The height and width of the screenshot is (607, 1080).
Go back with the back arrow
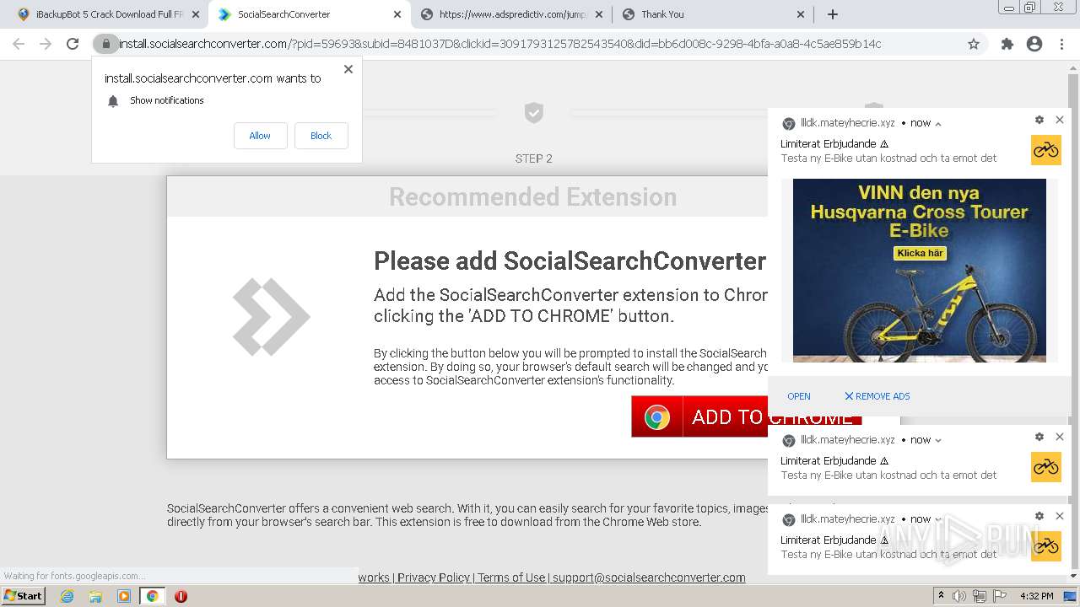coord(19,44)
